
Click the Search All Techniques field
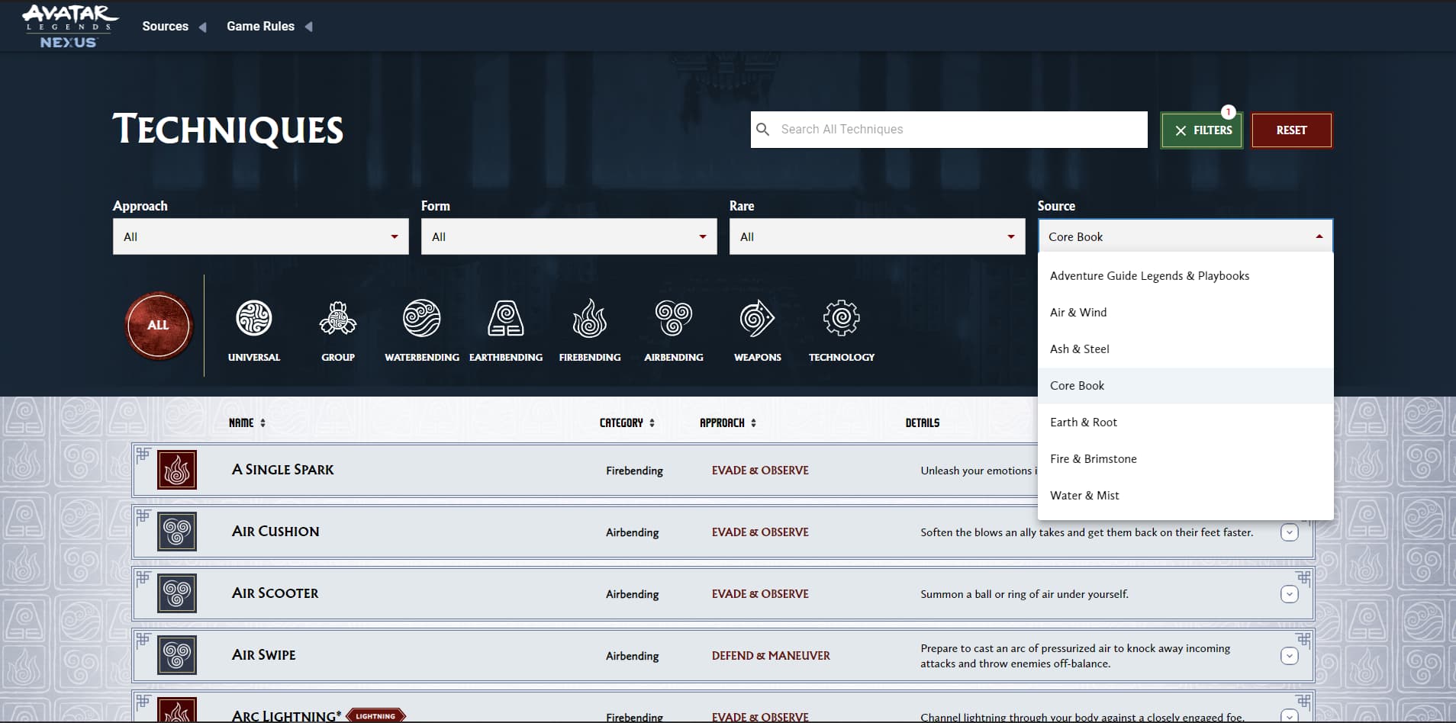(949, 130)
